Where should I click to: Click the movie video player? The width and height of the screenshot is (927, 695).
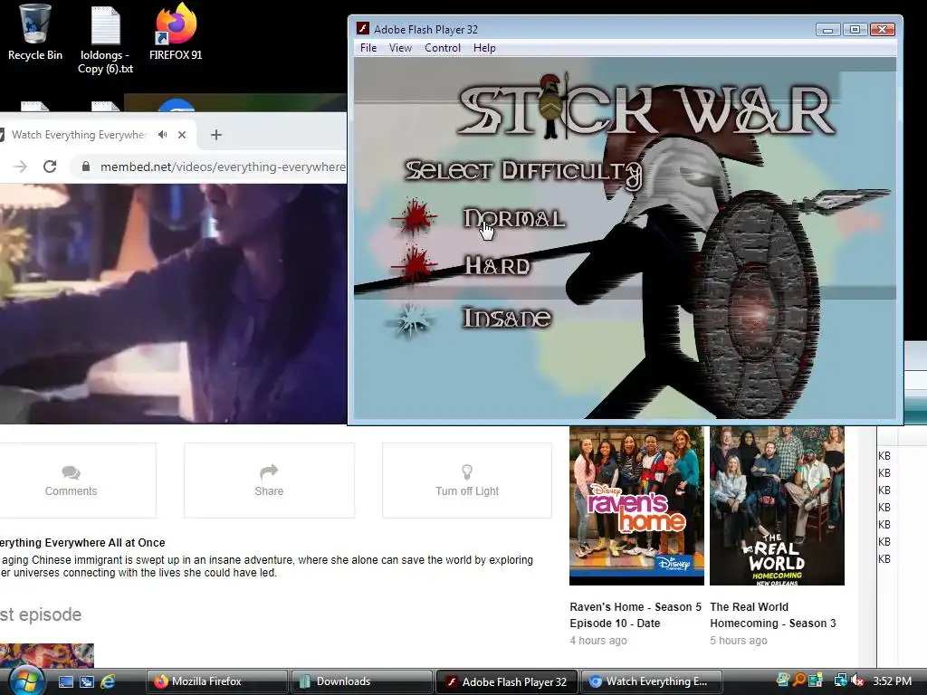point(173,304)
